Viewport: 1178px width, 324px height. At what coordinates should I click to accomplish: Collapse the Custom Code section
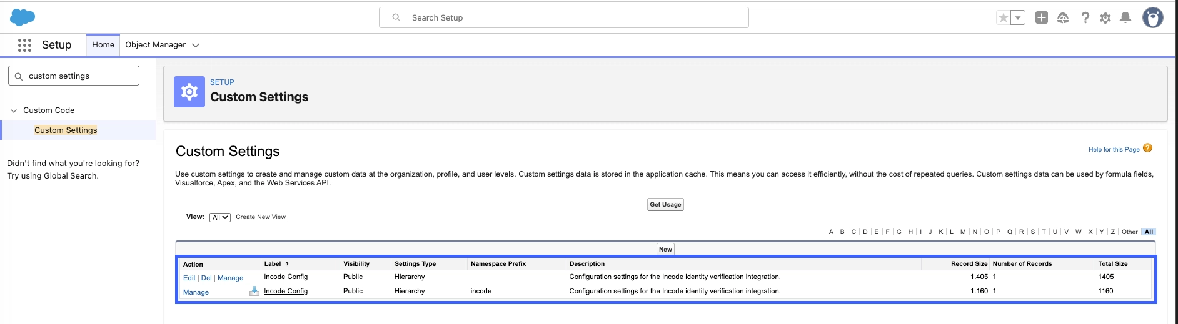click(x=14, y=110)
